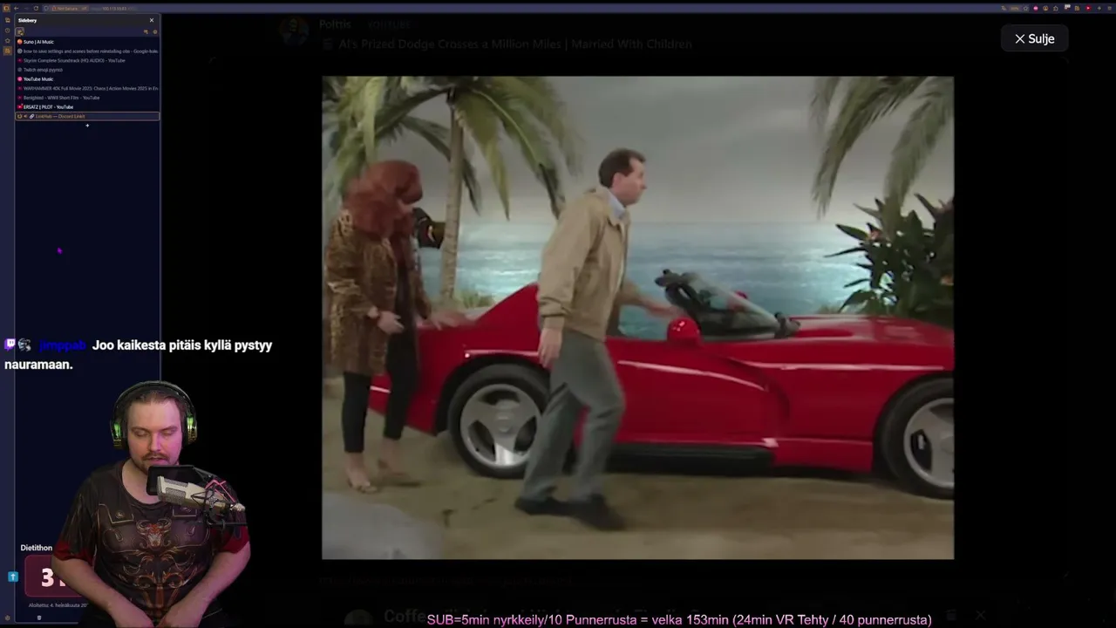
Task: Open the browser history sidebar icon
Action: [x=8, y=31]
